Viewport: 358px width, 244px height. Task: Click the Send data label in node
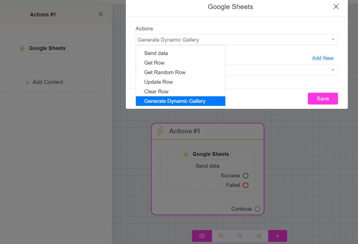(207, 166)
